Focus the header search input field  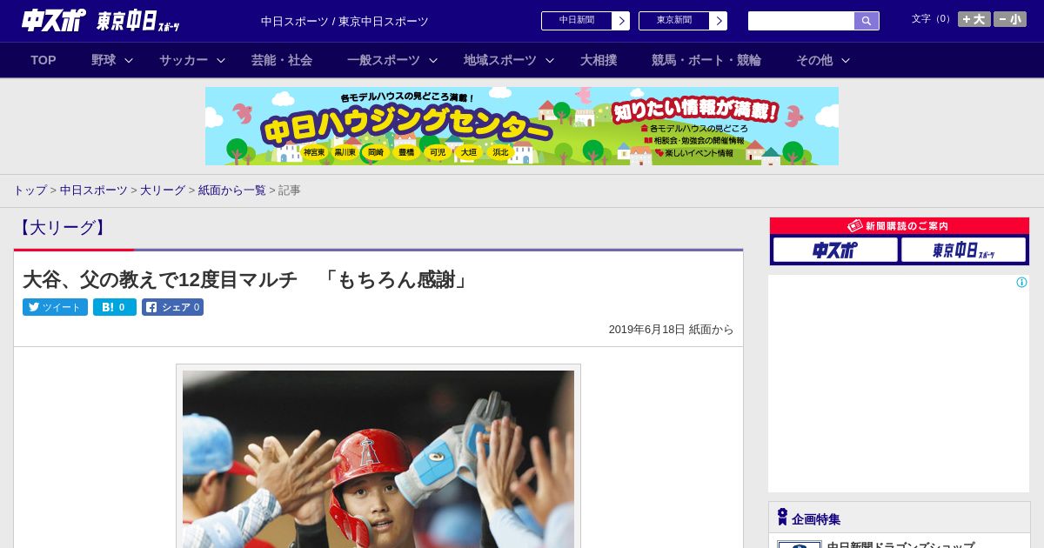[801, 21]
